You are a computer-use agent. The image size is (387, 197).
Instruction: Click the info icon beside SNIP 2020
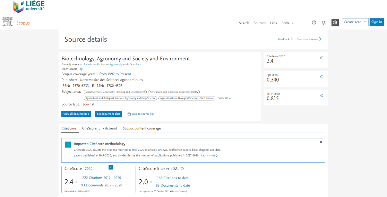321,95
